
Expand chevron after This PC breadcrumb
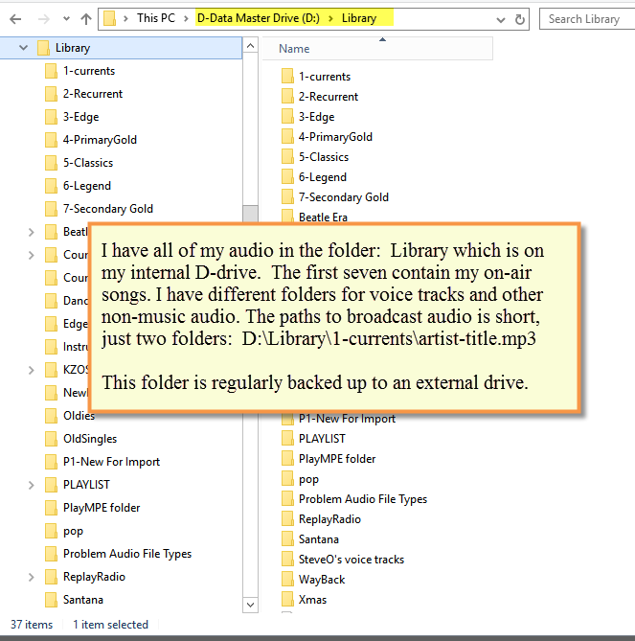coord(186,18)
